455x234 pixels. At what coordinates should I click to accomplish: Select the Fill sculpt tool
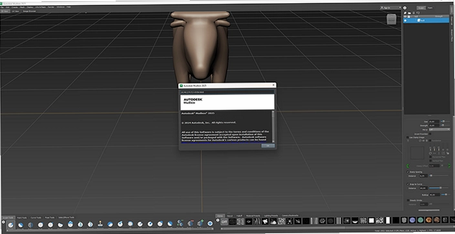(x=131, y=224)
